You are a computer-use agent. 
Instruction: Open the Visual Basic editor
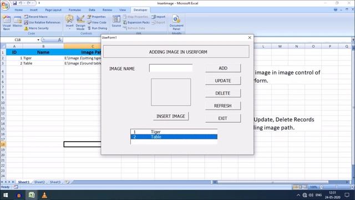tap(6, 23)
